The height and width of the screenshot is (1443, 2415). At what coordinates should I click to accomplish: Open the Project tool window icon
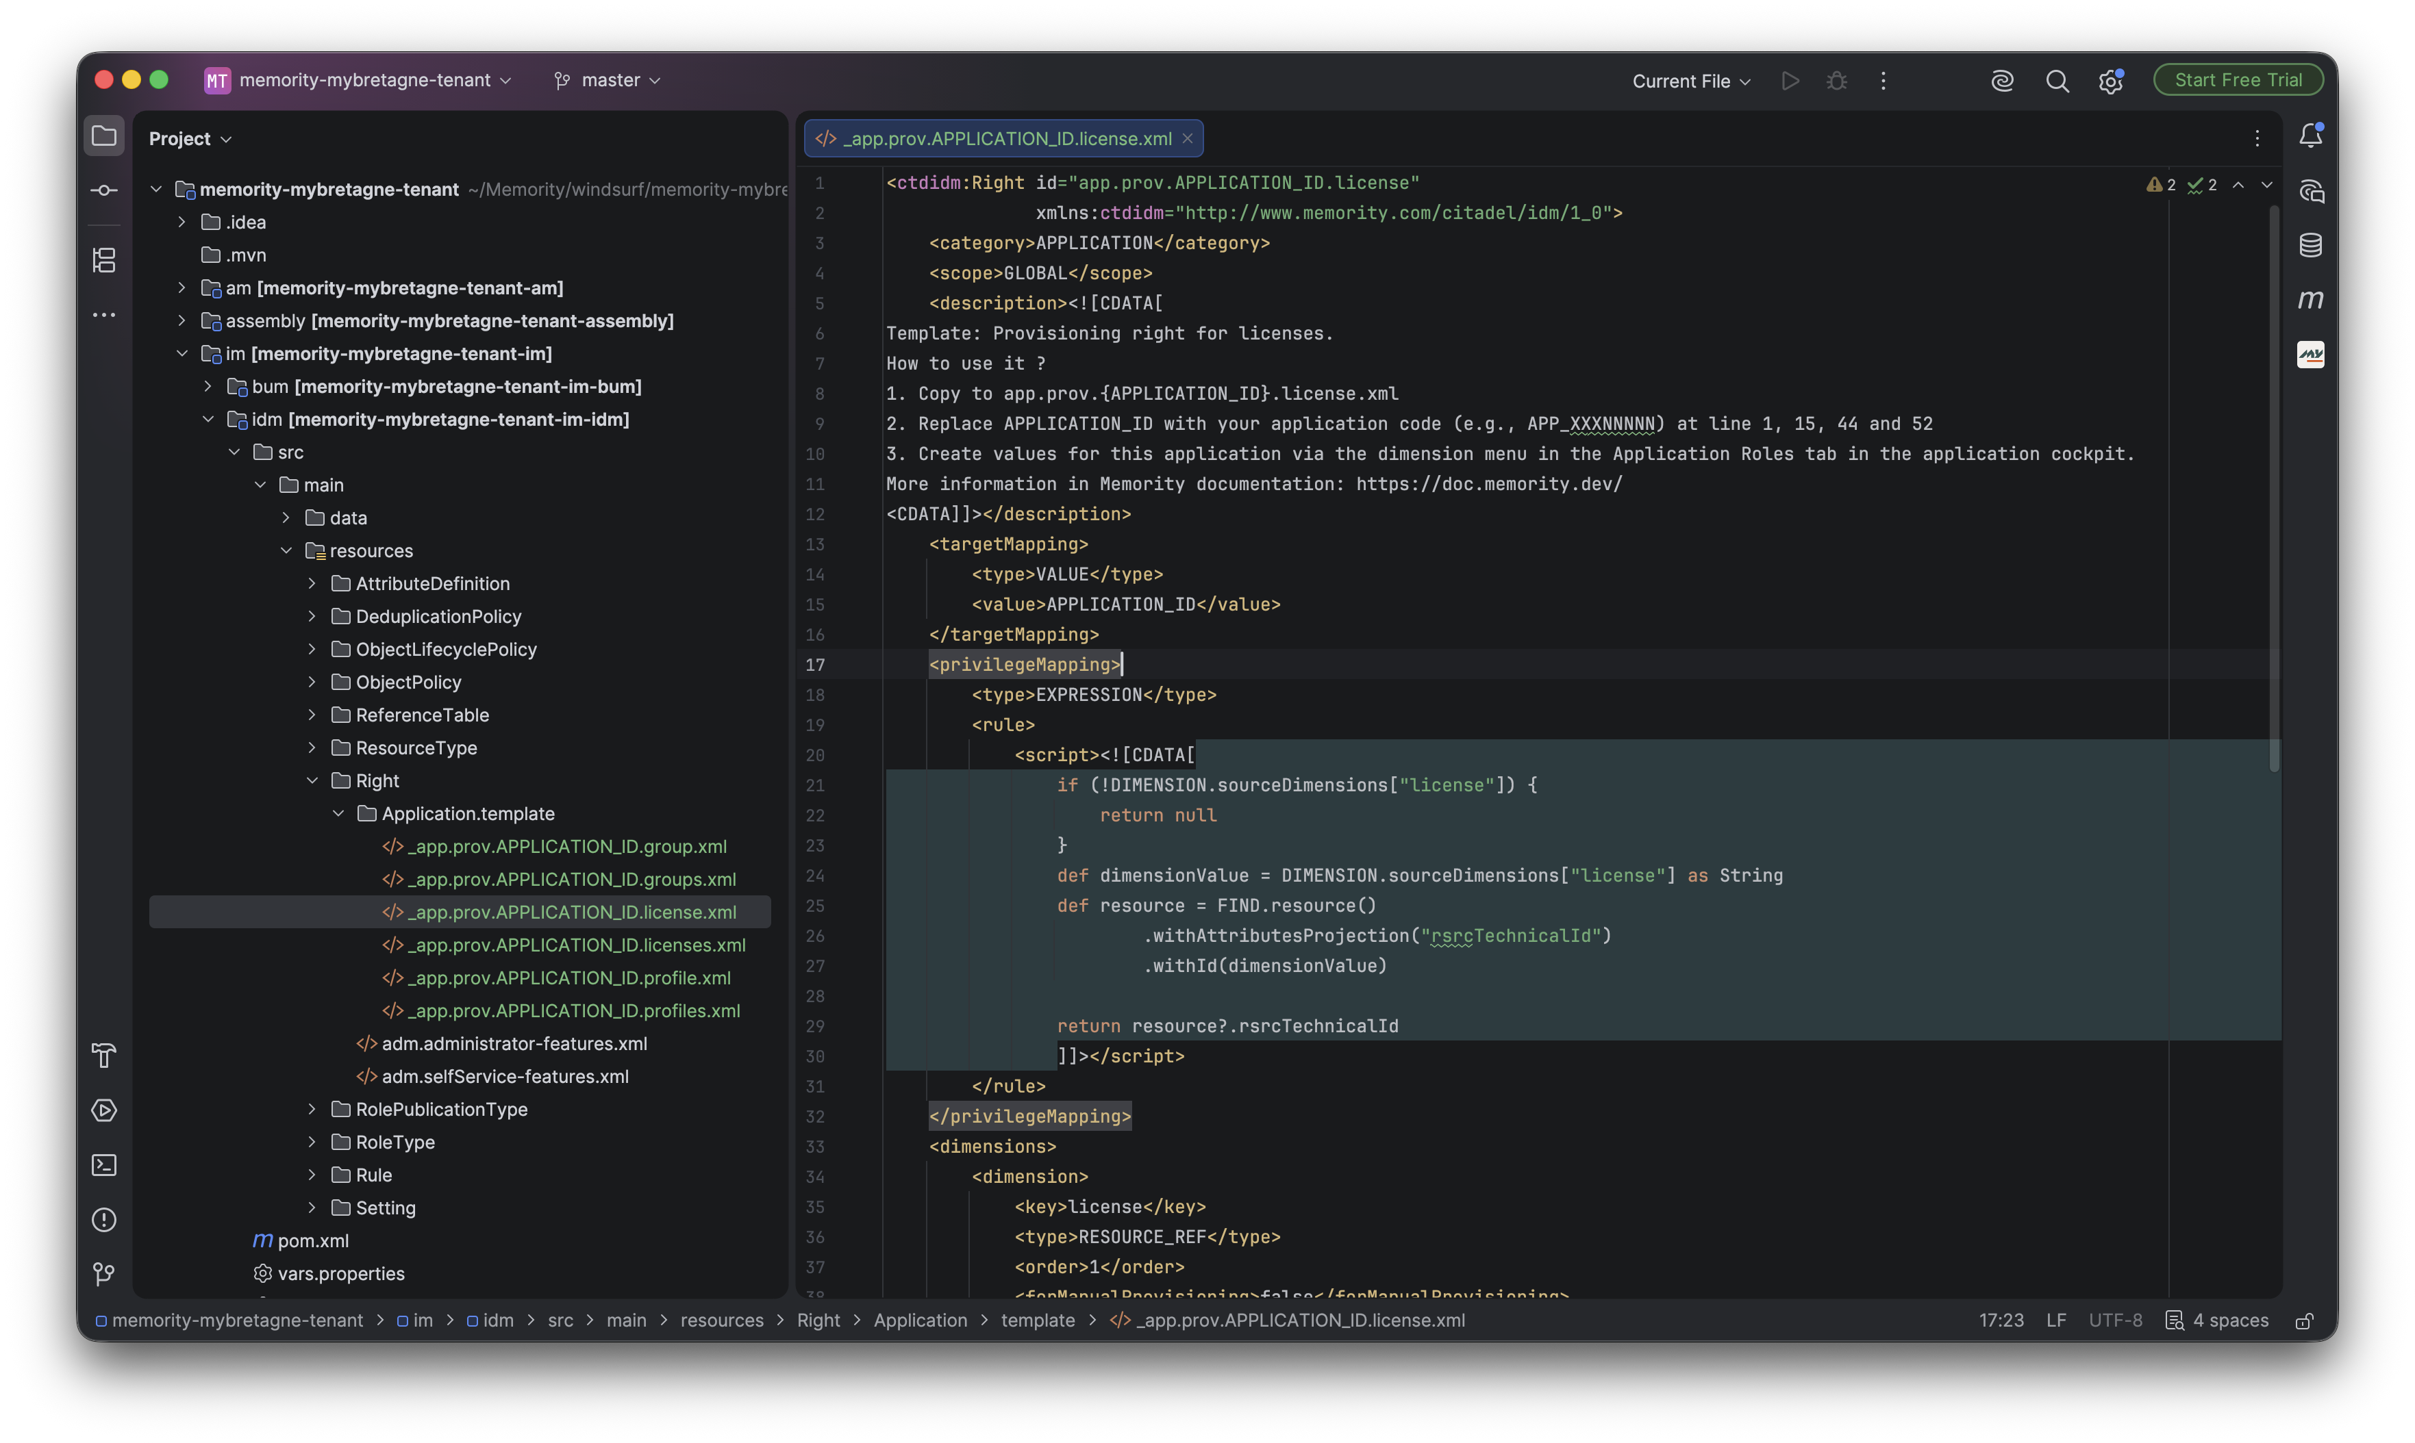(104, 136)
